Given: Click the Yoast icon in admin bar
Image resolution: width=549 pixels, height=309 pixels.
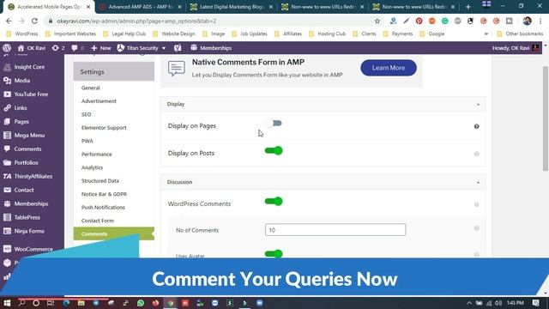Looking at the screenshot, I should point(178,48).
